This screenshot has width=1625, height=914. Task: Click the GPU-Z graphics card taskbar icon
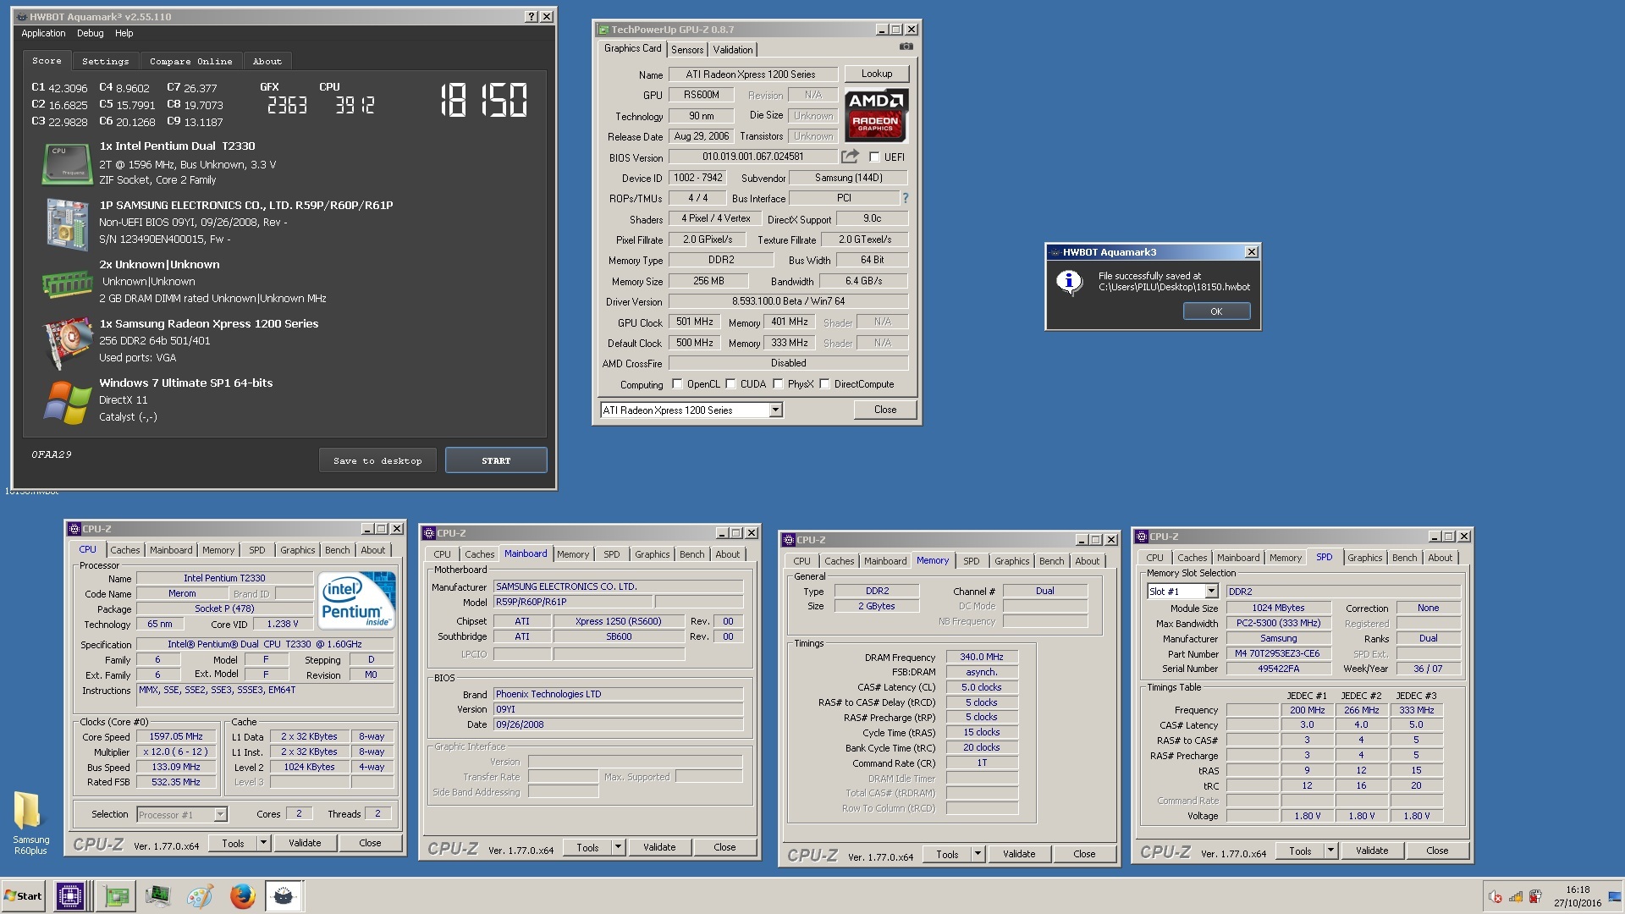[x=116, y=895]
